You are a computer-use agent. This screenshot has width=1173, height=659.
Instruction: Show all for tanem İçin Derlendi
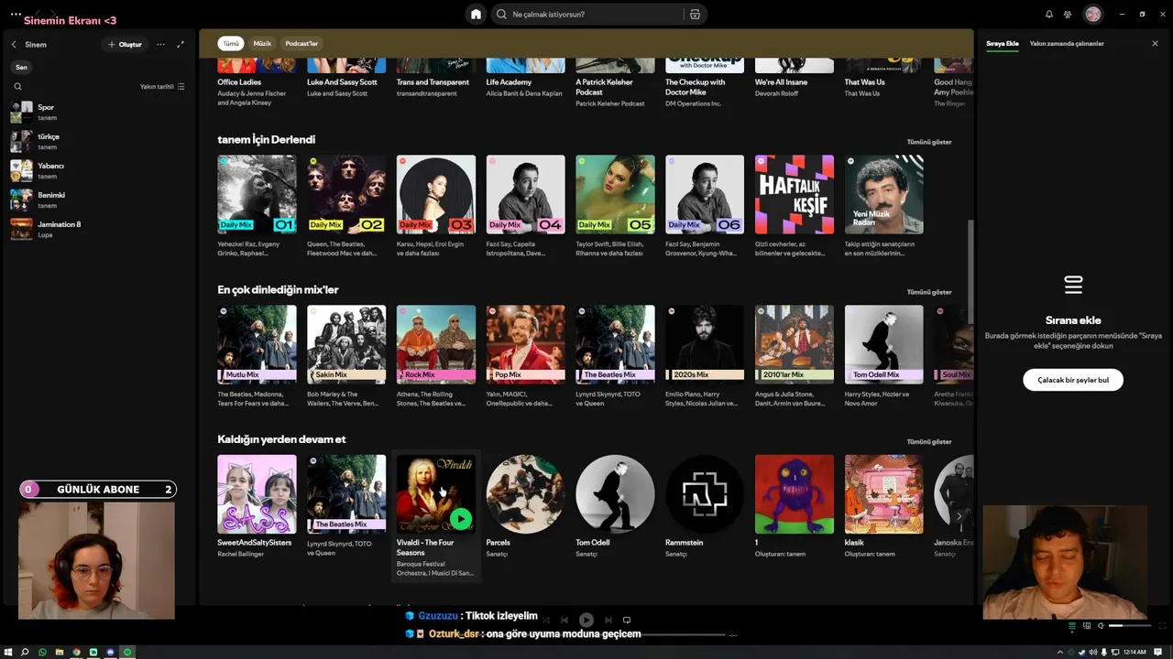click(929, 142)
